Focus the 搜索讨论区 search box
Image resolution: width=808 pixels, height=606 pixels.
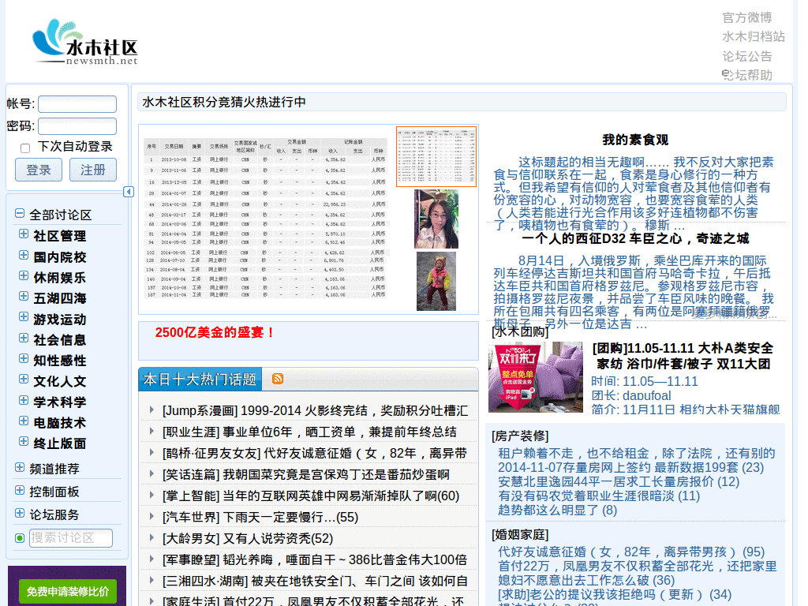click(x=70, y=538)
